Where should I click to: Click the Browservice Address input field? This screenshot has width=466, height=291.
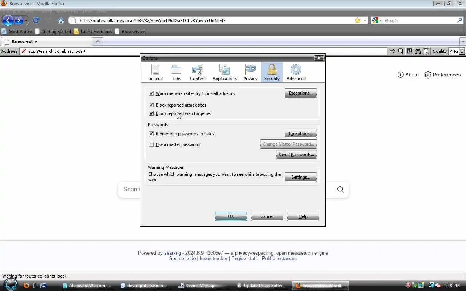click(204, 51)
